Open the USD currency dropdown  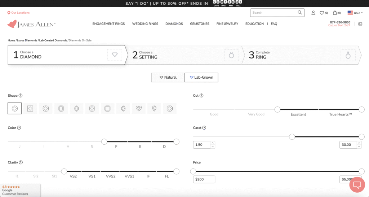coord(355,13)
